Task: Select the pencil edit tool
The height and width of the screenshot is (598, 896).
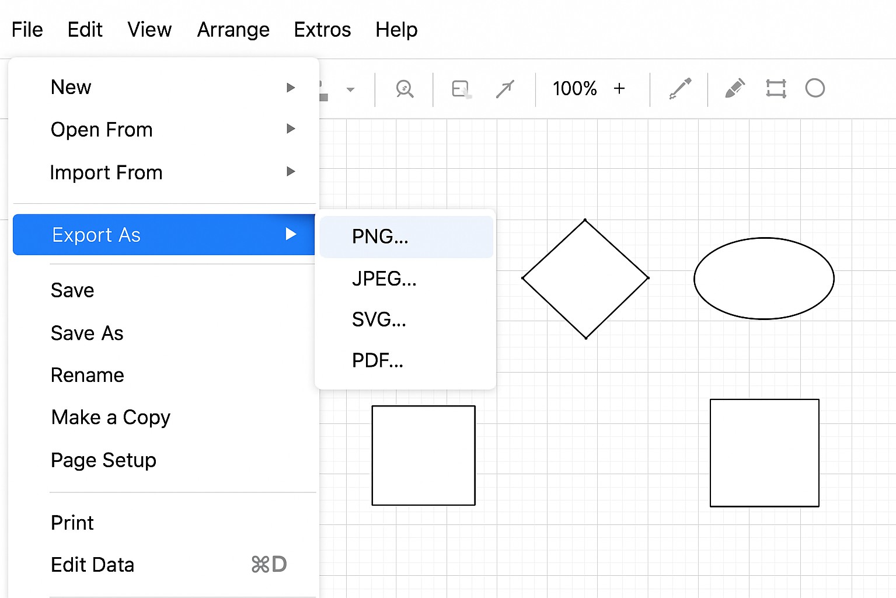Action: pyautogui.click(x=735, y=89)
